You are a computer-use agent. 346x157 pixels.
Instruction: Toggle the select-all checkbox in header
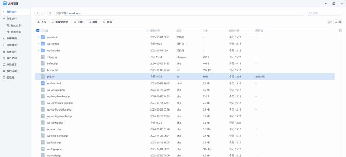click(38, 31)
